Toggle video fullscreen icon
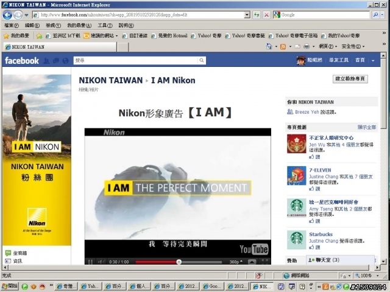390x292 pixels. (265, 262)
